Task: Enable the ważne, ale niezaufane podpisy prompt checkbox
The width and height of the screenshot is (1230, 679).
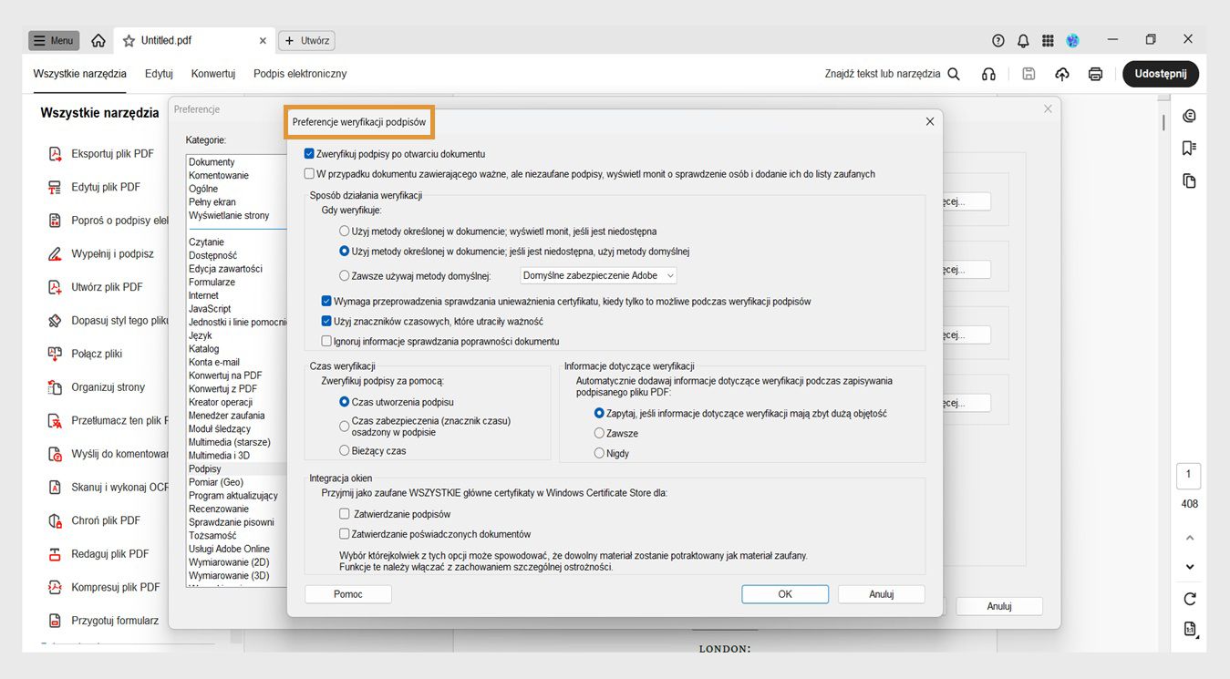Action: [310, 173]
